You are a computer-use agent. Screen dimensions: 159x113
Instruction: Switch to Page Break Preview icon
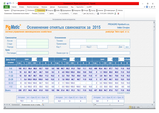tap(134, 107)
